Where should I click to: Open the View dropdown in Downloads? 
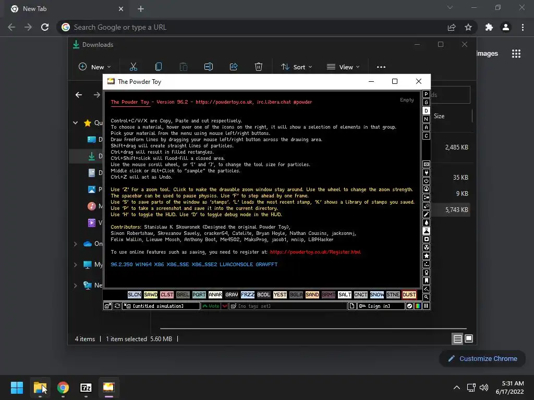click(x=343, y=67)
